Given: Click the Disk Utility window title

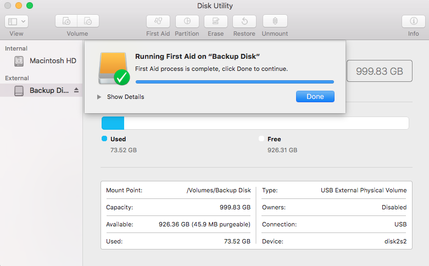Looking at the screenshot, I should click(x=215, y=5).
